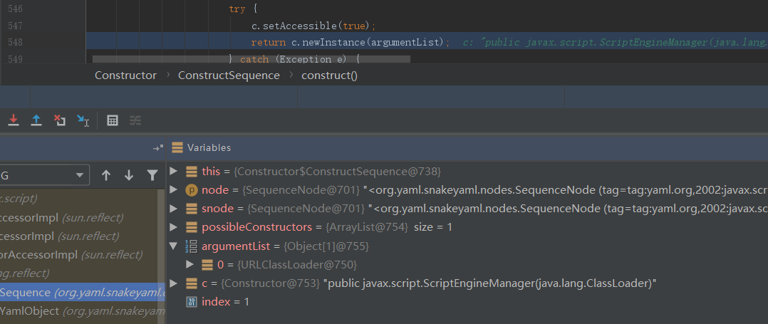Image resolution: width=768 pixels, height=324 pixels.
Task: Click the editor's horizontal scrollbar
Action: tap(251, 58)
